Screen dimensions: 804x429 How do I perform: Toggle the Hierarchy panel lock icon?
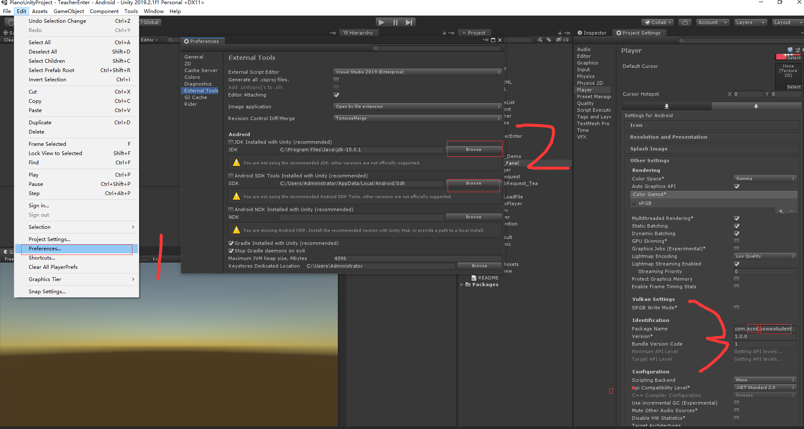point(444,33)
